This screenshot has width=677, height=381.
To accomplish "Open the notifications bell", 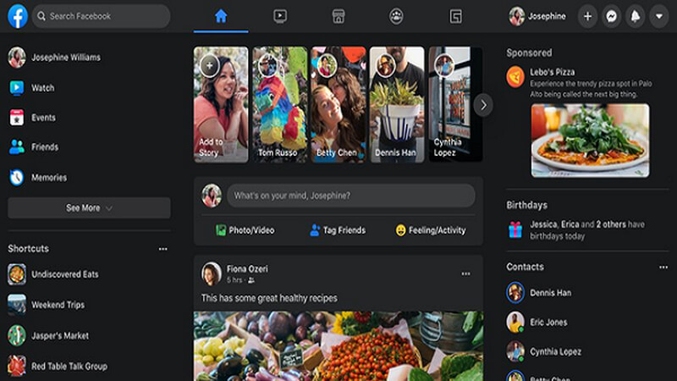I will 635,16.
